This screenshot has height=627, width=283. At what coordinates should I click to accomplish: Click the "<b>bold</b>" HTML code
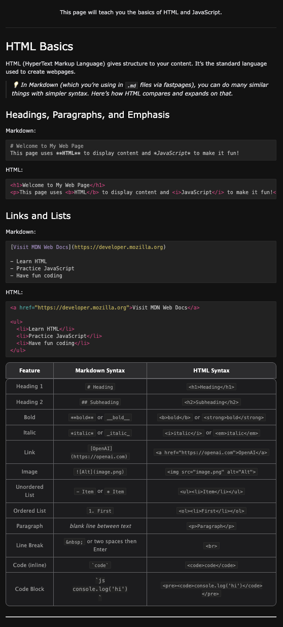pyautogui.click(x=175, y=418)
